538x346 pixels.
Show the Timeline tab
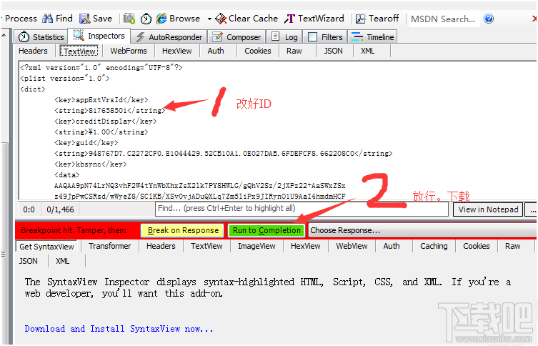pyautogui.click(x=373, y=36)
